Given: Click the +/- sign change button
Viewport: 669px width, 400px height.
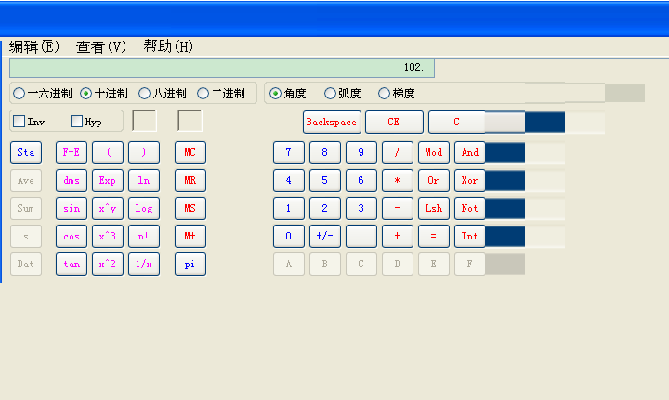Looking at the screenshot, I should [325, 236].
